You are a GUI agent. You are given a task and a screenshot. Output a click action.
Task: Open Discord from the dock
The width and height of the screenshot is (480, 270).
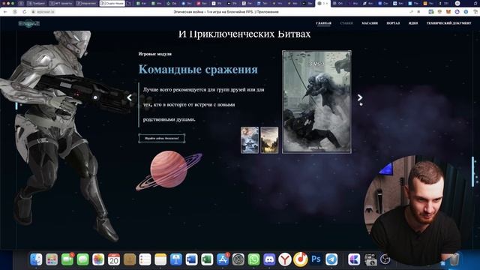[269, 259]
